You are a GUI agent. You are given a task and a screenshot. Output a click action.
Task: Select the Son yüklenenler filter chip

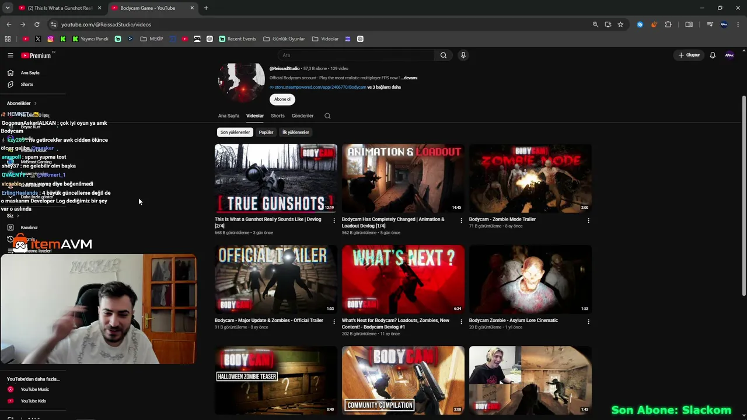pyautogui.click(x=235, y=132)
